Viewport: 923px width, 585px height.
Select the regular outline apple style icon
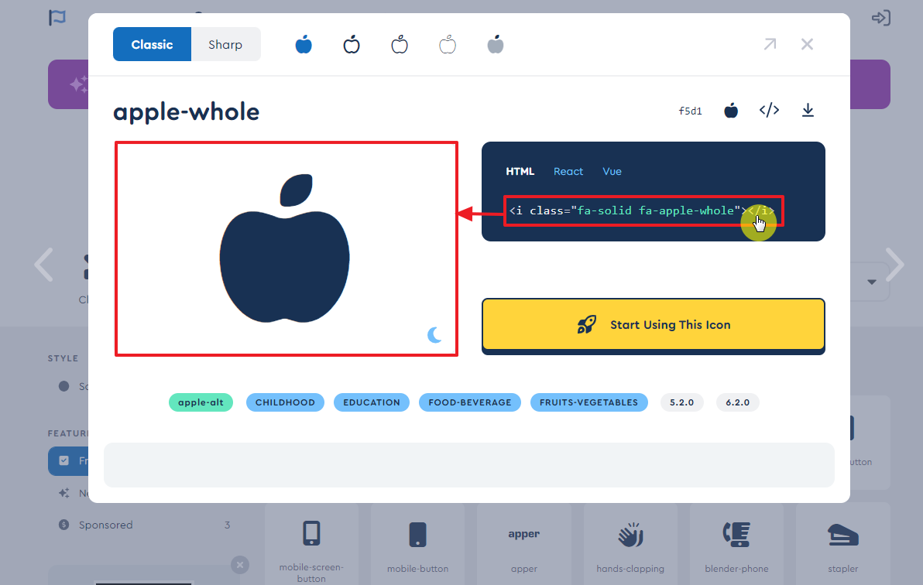click(x=352, y=44)
